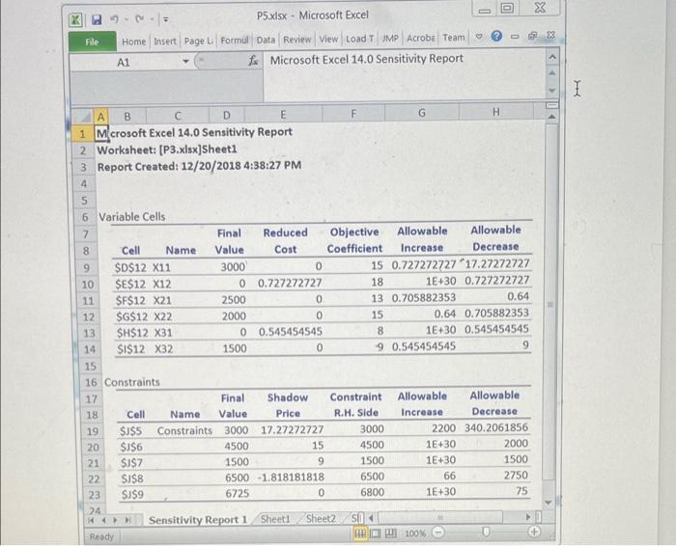Click the Worksheet: [P3.xlsx]Sheet1 cell
Image resolution: width=676 pixels, height=546 pixels.
coord(167,150)
